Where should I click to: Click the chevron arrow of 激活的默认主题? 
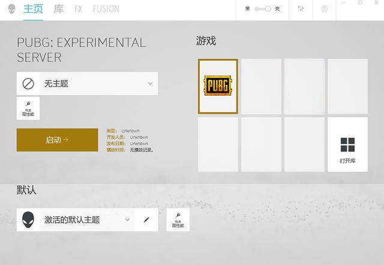(x=127, y=219)
